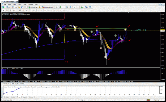
Task: Select the highlighted M15 timeframe button
Action: coord(45,10)
